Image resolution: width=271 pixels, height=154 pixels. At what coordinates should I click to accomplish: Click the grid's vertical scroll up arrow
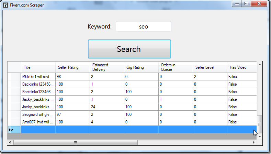(260, 64)
